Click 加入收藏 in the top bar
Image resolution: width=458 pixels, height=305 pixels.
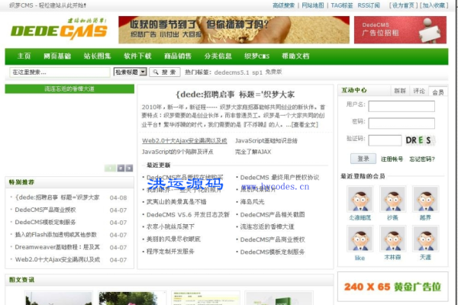click(x=434, y=5)
